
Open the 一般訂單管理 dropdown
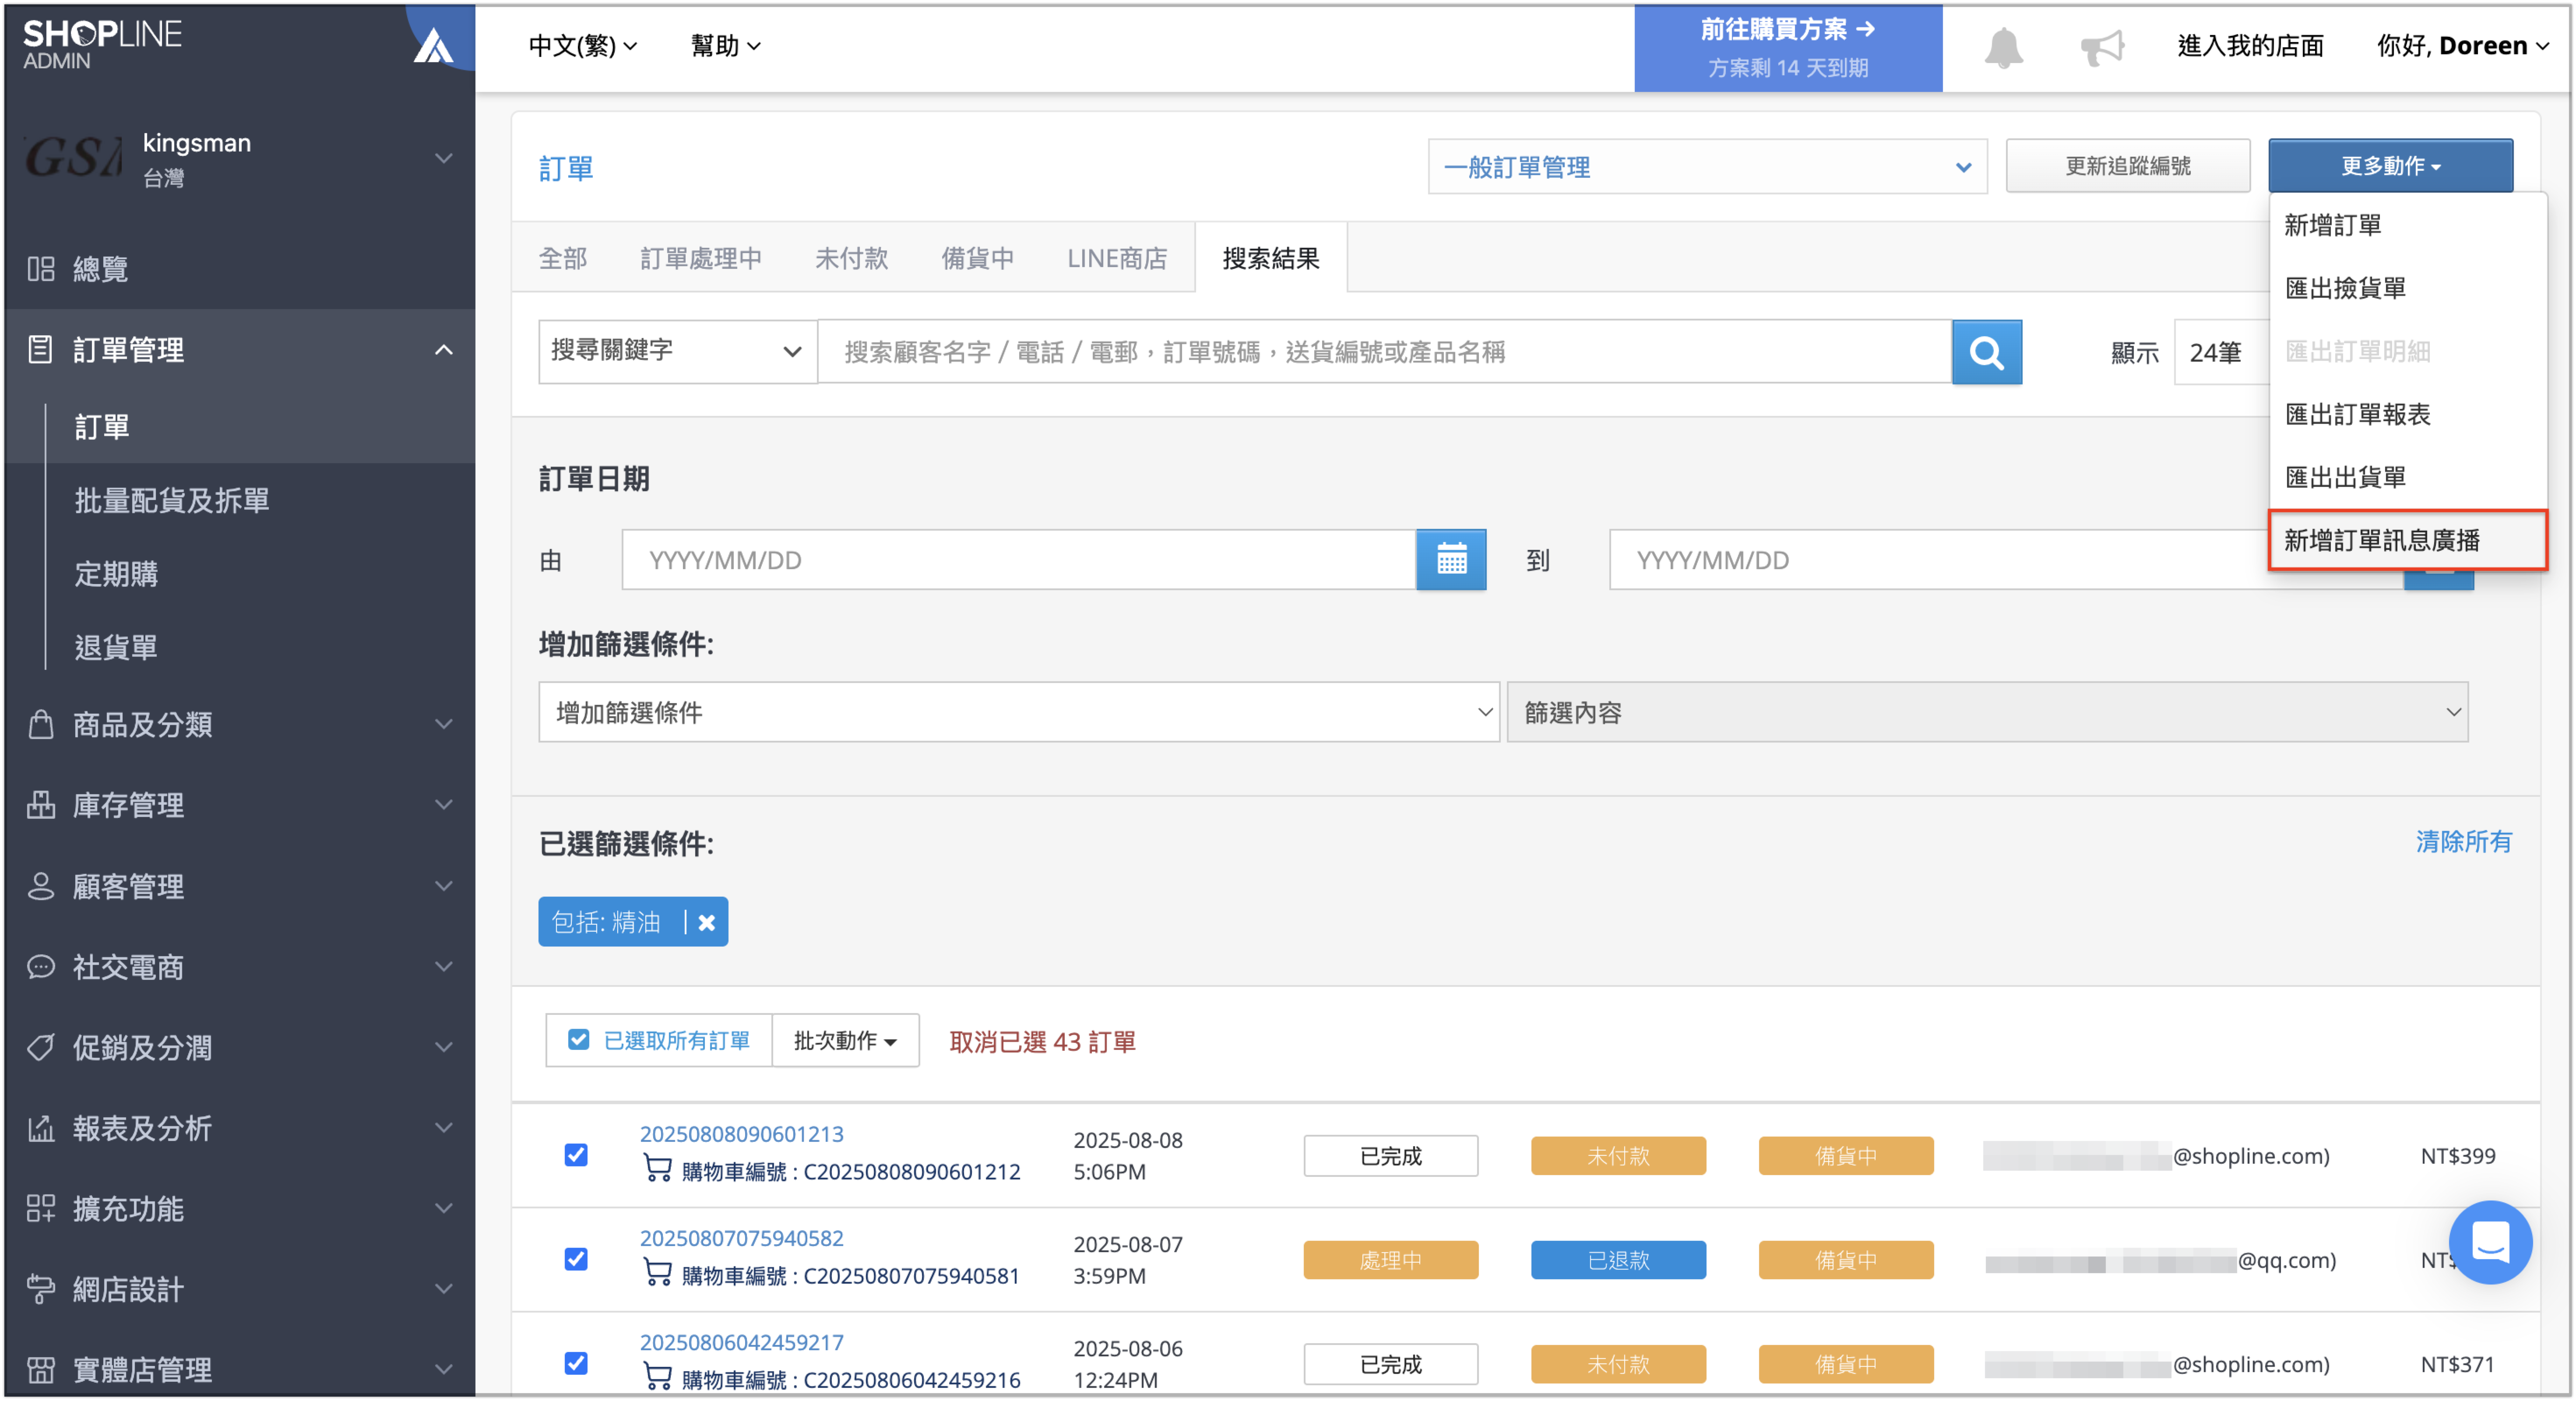pyautogui.click(x=1707, y=167)
